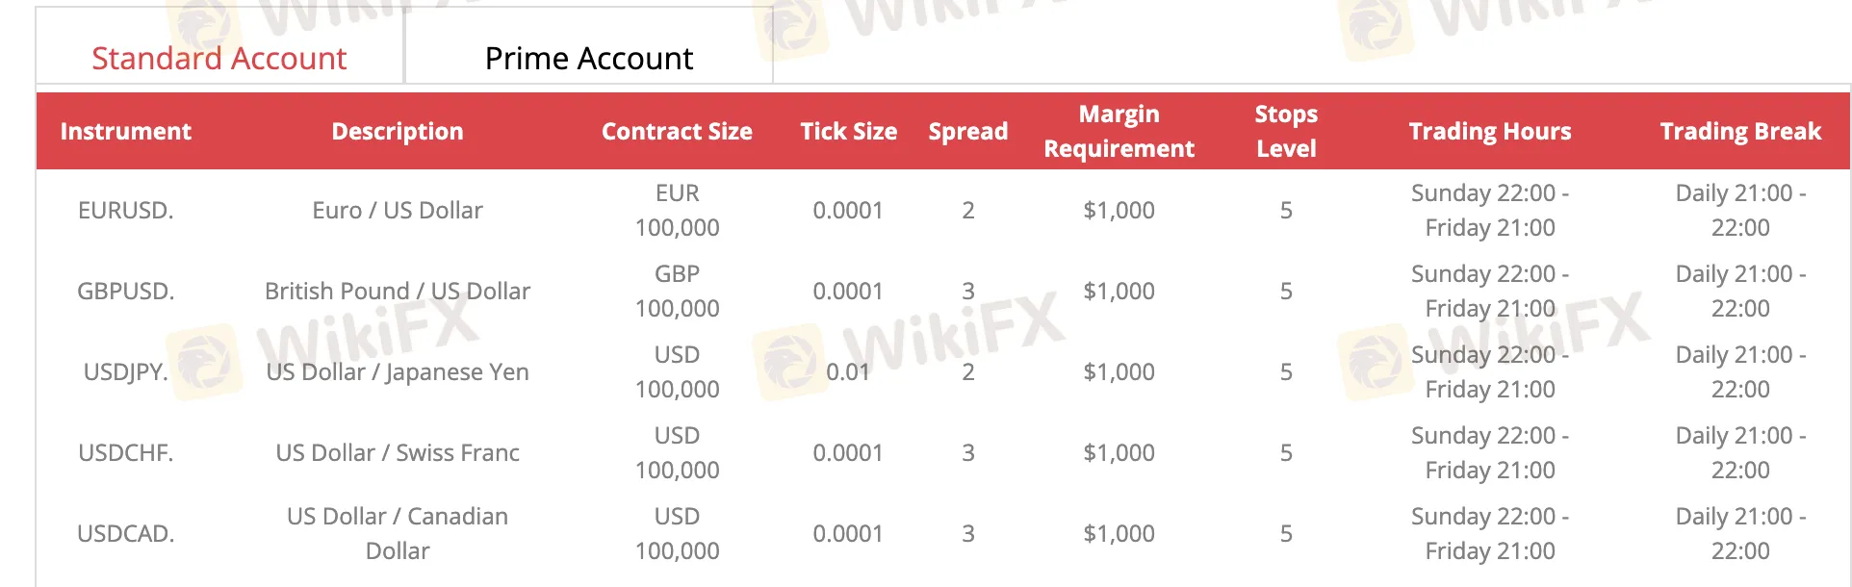Click the USDCAD trading hours cell

(x=1490, y=533)
